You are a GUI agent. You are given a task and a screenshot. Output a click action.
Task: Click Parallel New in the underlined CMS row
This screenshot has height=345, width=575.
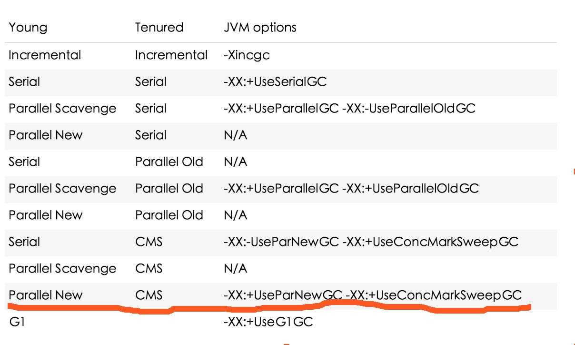[46, 295]
